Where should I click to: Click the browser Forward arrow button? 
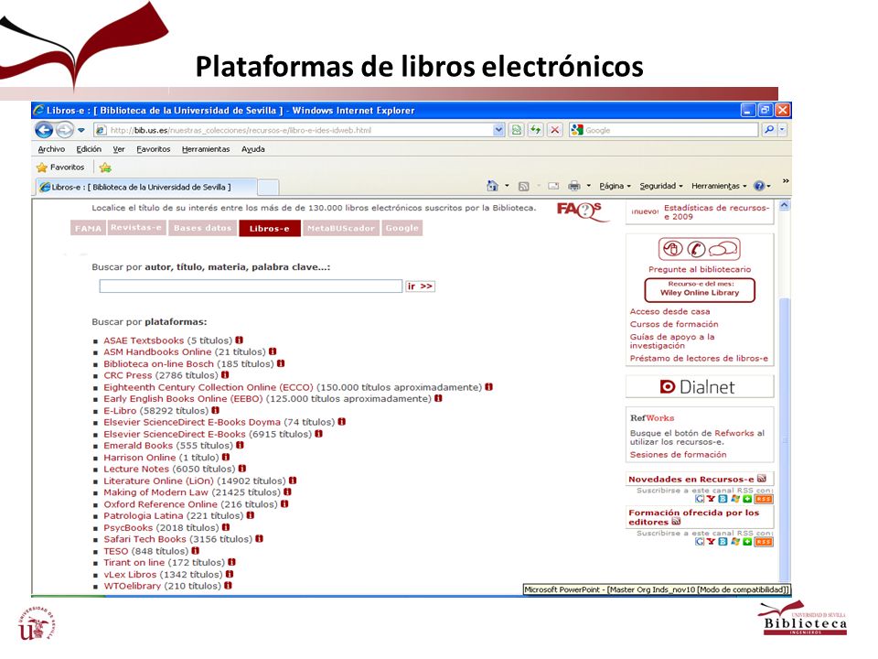(x=64, y=131)
